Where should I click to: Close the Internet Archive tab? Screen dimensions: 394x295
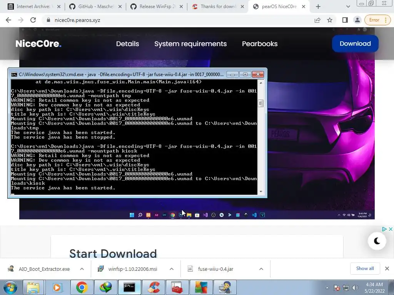pos(59,7)
